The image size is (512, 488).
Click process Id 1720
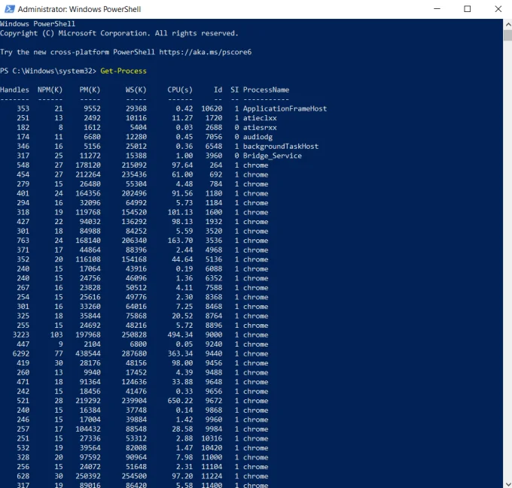click(214, 118)
